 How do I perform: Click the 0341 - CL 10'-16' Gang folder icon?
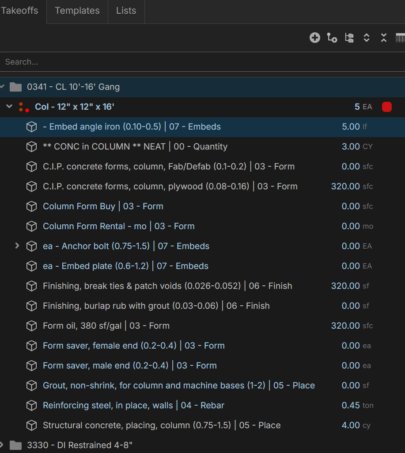coord(16,87)
